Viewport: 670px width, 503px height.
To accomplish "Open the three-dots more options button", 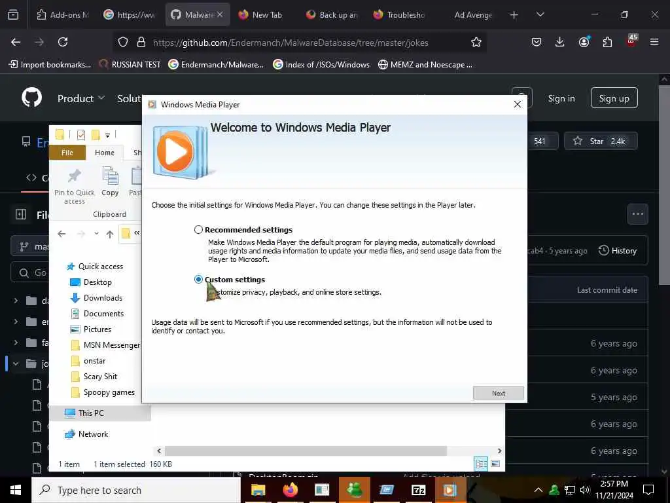I will [637, 214].
